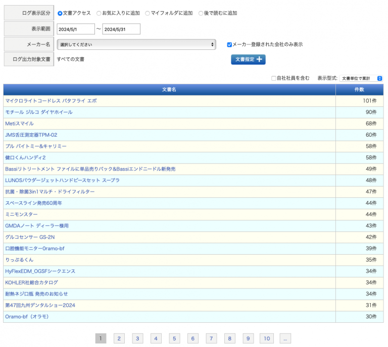Open 健口くんハンディ2 link
Image resolution: width=388 pixels, height=347 pixels.
click(x=25, y=157)
